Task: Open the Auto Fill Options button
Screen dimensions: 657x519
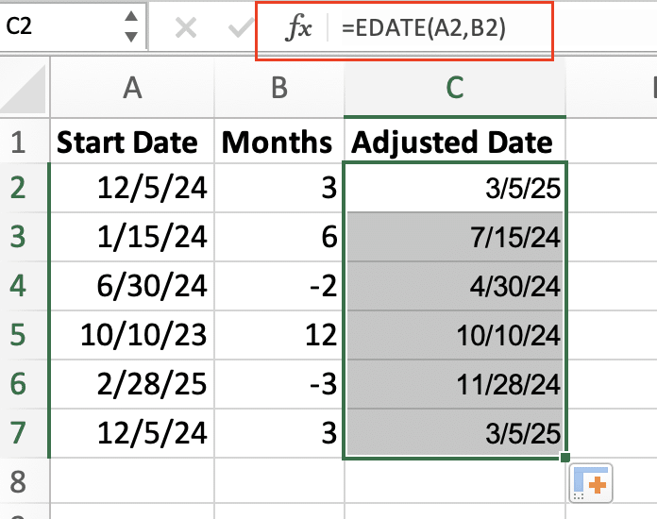Action: (x=593, y=484)
